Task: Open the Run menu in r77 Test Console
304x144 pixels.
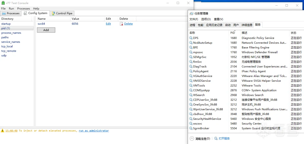Action: pos(11,8)
